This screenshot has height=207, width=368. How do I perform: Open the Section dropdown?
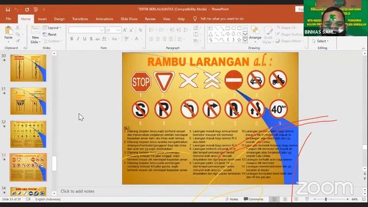click(53, 41)
